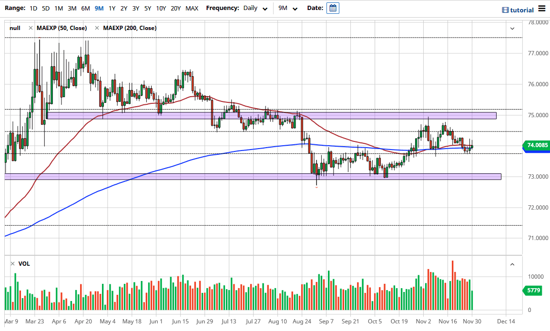Select the lower purple support zone near 73
The image size is (550, 331).
(x=253, y=177)
